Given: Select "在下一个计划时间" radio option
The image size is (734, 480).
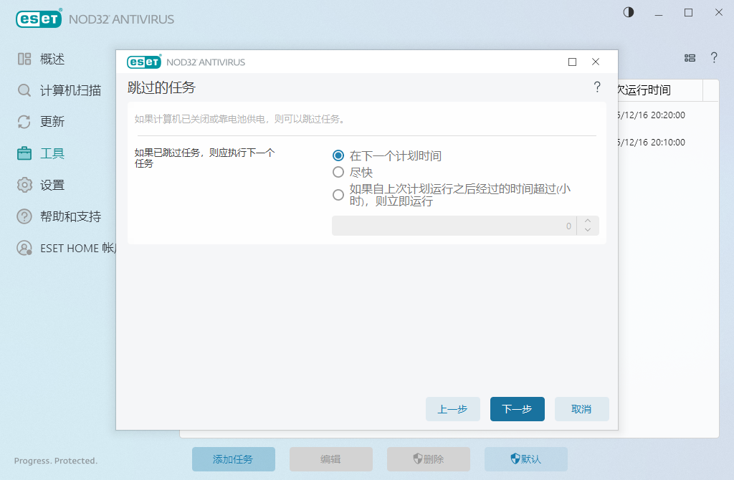Looking at the screenshot, I should pyautogui.click(x=338, y=155).
